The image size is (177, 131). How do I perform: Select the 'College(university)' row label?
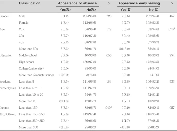pyautogui.click(x=31, y=68)
